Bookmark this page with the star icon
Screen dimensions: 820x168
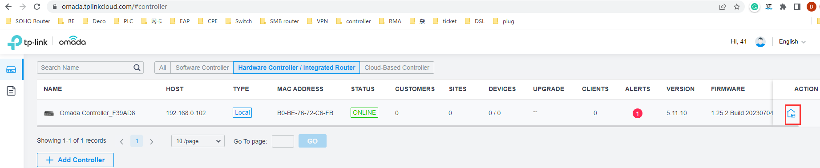[737, 7]
